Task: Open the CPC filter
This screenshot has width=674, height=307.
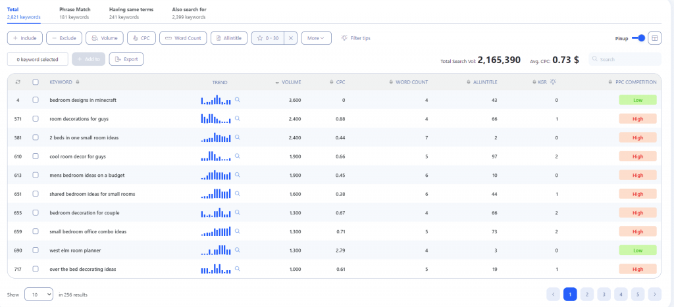Action: tap(142, 38)
